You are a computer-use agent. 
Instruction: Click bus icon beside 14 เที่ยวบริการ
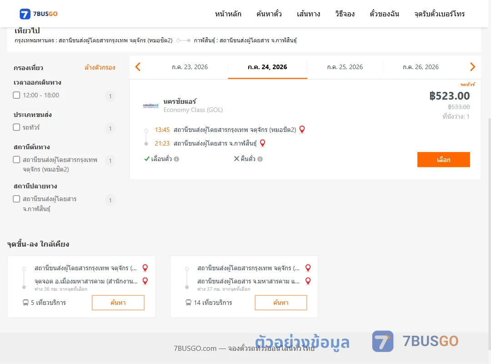point(188,303)
